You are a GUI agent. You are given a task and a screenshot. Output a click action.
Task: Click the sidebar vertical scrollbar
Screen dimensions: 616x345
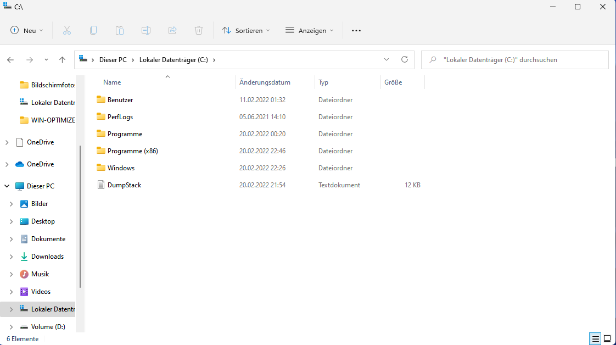(x=80, y=216)
